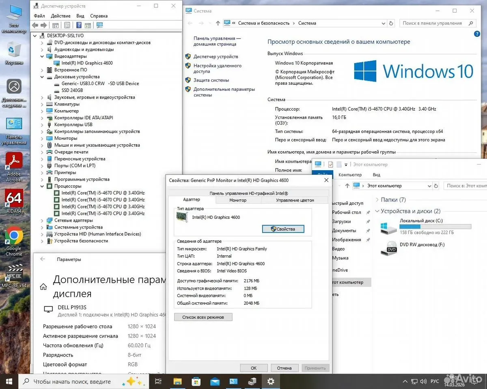487x389 pixels.
Task: Select Intel(R) HD Graphics 4600 in device tree
Action: pos(87,63)
